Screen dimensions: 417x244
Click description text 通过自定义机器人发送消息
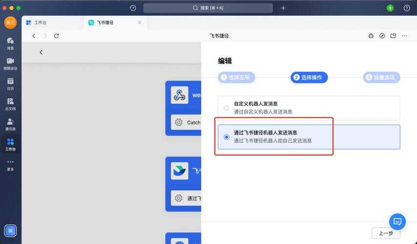263,112
